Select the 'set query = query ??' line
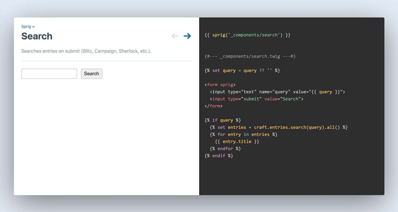 [x=242, y=70]
